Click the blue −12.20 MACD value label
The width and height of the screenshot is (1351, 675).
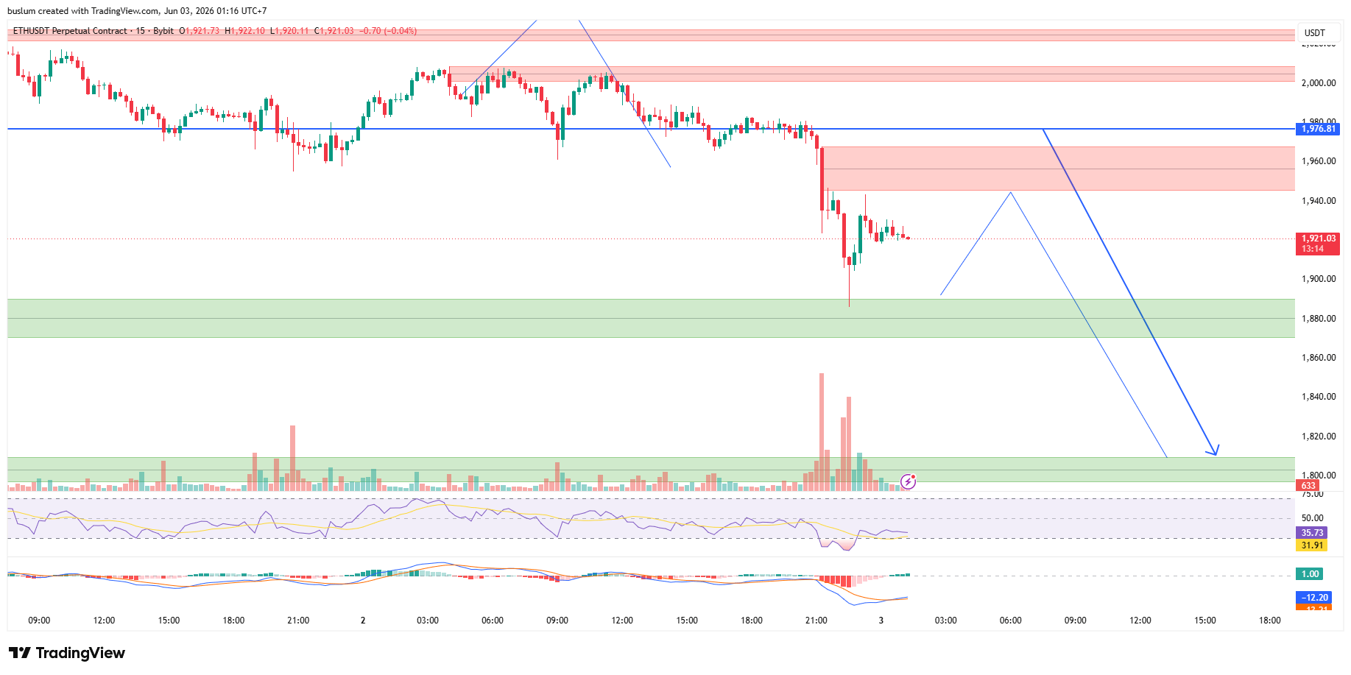1314,598
